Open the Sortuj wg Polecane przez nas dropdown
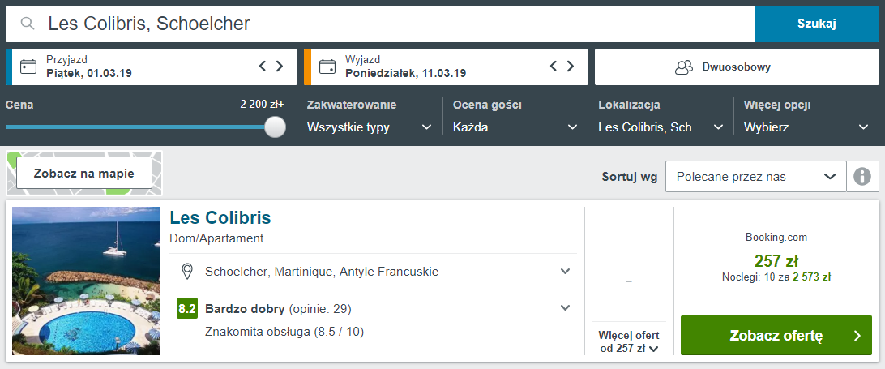 [756, 176]
